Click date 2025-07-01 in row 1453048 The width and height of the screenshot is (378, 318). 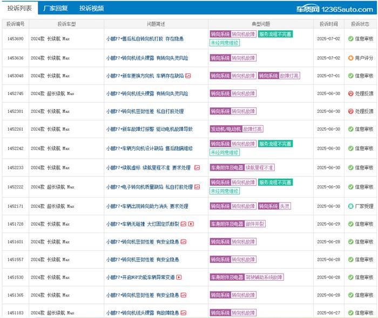[328, 76]
